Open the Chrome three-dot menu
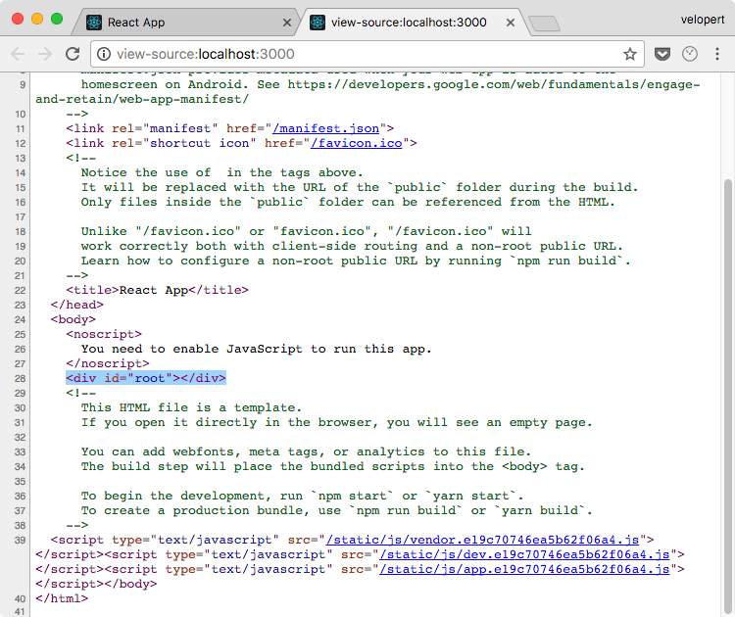Image resolution: width=735 pixels, height=617 pixels. pos(717,54)
